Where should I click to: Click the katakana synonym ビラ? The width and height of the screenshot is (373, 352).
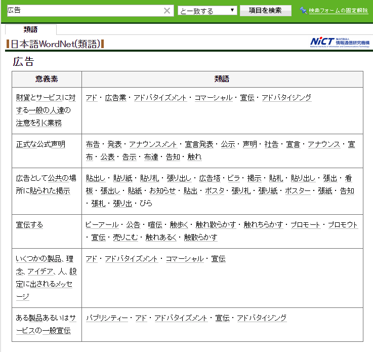tap(234, 178)
